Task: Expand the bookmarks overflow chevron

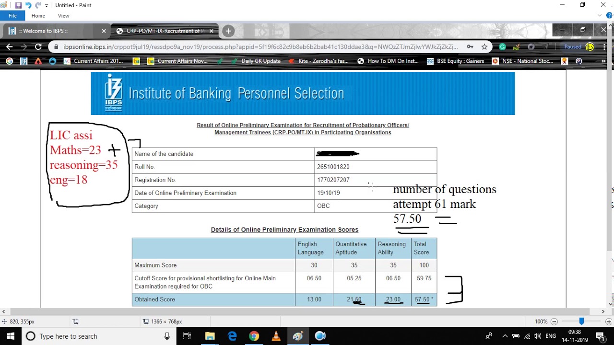Action: click(603, 61)
